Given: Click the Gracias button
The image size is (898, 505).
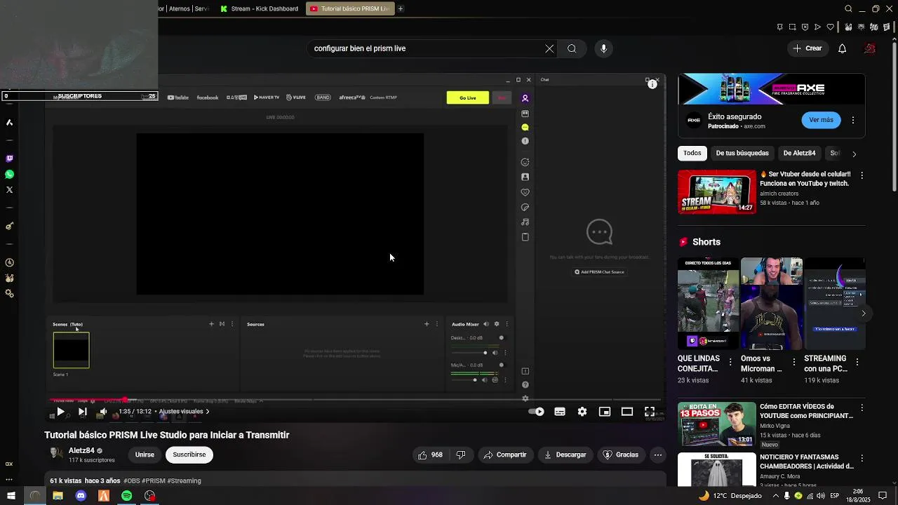Looking at the screenshot, I should coord(621,454).
